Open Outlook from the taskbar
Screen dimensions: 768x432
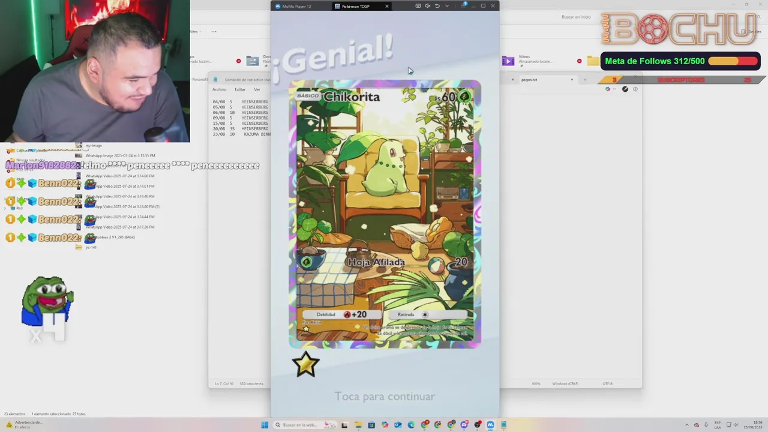398,425
